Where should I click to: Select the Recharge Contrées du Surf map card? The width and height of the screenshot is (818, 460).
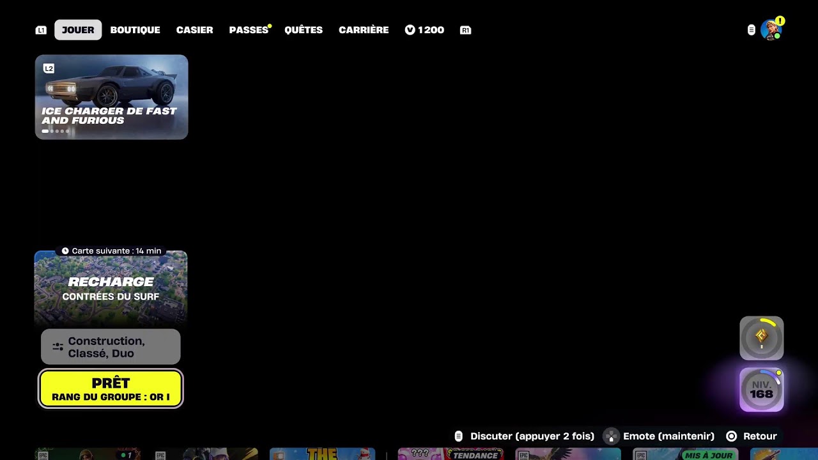(111, 289)
